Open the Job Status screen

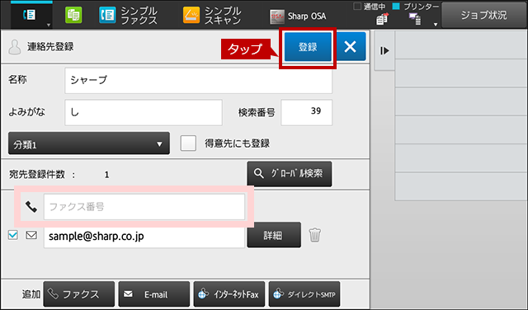tap(484, 15)
